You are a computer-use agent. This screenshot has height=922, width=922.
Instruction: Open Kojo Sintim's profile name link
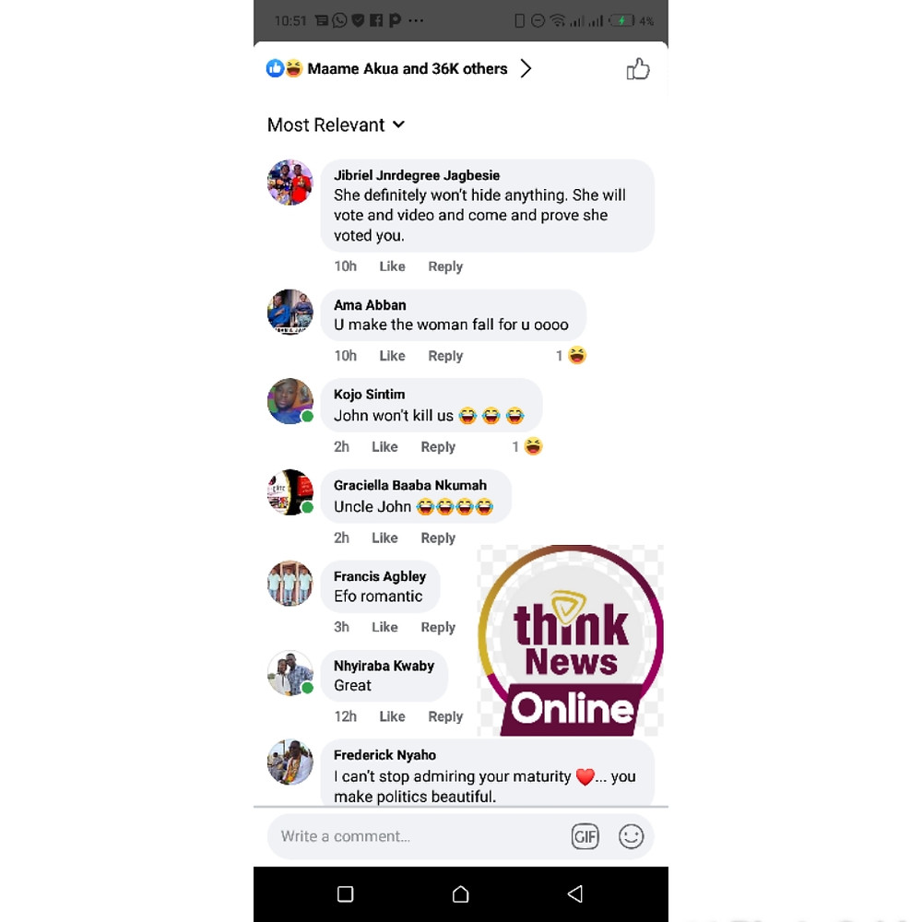tap(369, 394)
